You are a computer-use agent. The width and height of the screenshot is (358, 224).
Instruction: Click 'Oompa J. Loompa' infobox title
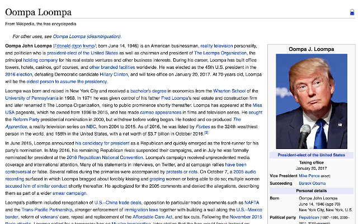tap(312, 49)
